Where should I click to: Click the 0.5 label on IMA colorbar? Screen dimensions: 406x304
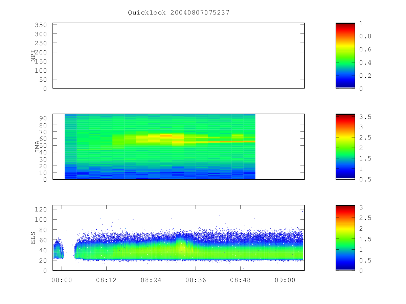(x=365, y=179)
